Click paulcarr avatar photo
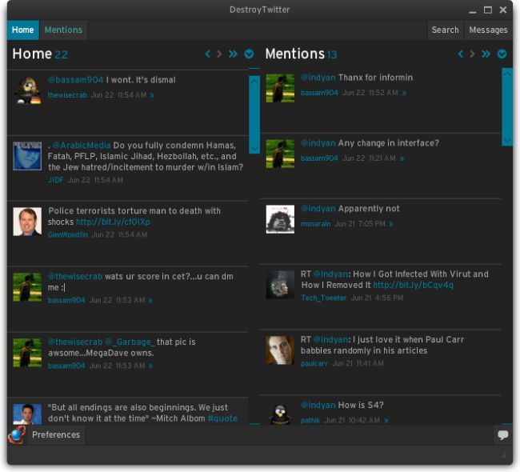 tap(280, 350)
